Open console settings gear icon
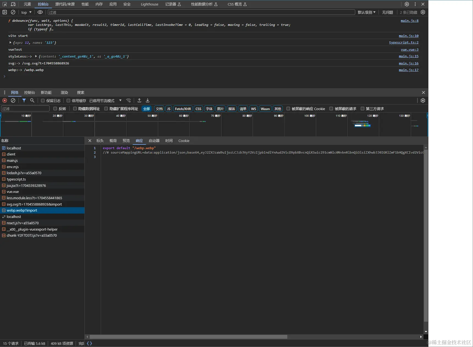The width and height of the screenshot is (473, 347). (423, 12)
